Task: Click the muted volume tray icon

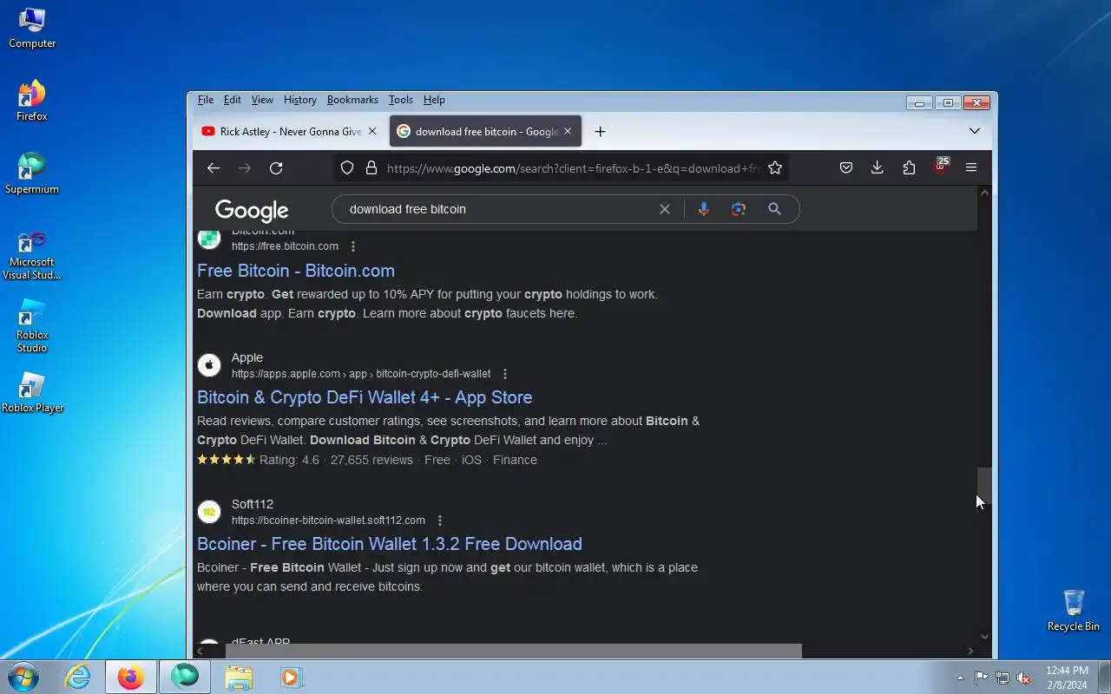Action: point(1024,678)
